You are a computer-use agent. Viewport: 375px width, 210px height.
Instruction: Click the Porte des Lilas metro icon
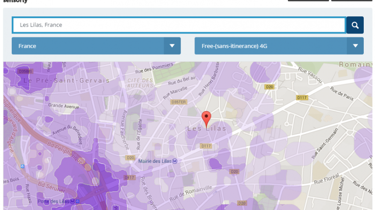pyautogui.click(x=78, y=202)
